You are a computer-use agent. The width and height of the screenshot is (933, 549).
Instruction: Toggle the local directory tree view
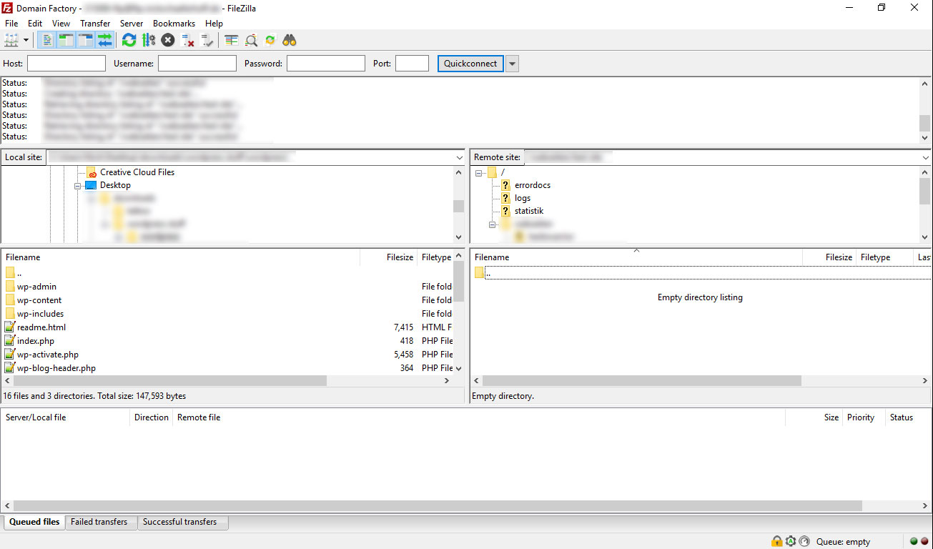(x=66, y=40)
